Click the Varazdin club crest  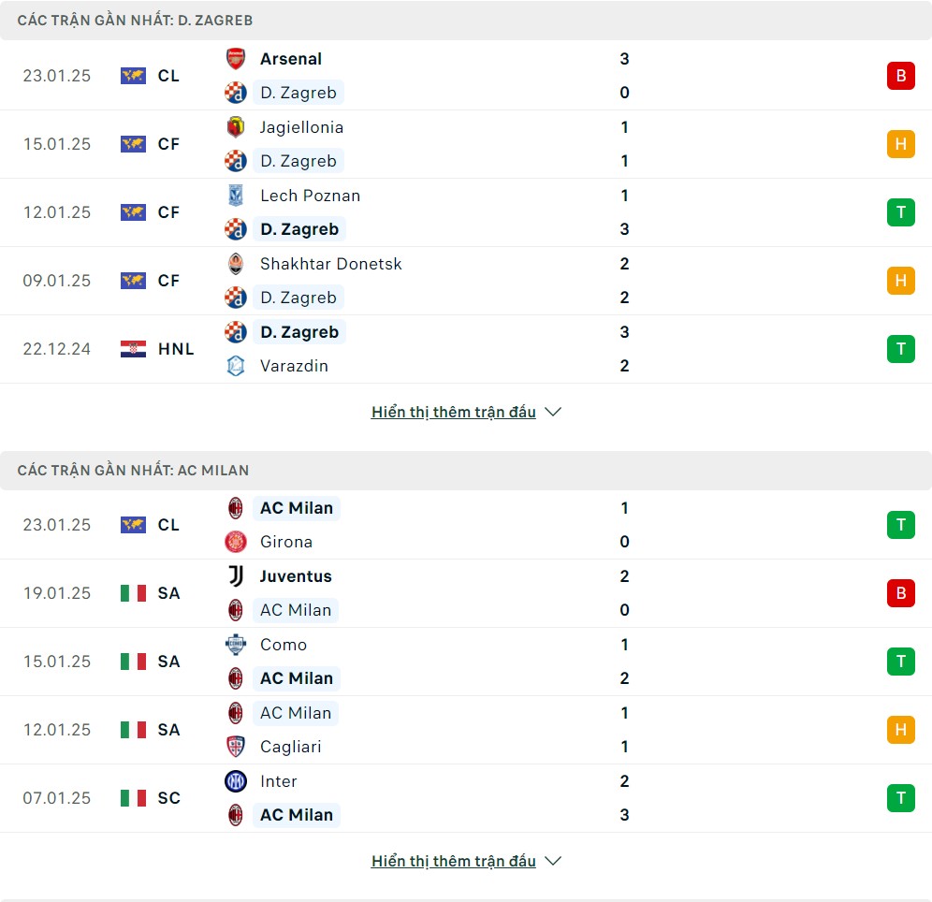click(x=236, y=366)
